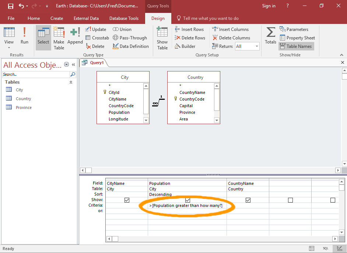Screen dimensions: 347x253
Task: Click the navigation pane Search box
Action: click(x=35, y=74)
